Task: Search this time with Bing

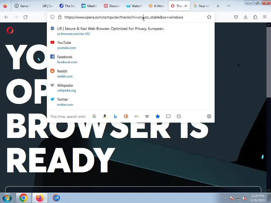Action: (x=115, y=116)
